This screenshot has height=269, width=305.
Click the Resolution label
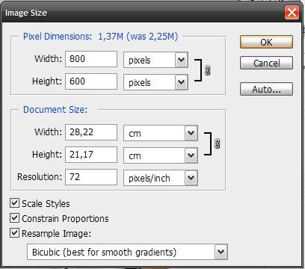point(40,177)
